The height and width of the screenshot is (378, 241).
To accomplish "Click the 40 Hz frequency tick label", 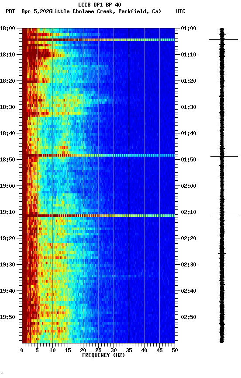I will click(144, 350).
